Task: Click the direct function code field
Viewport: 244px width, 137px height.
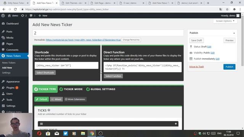Action: pyautogui.click(x=143, y=67)
